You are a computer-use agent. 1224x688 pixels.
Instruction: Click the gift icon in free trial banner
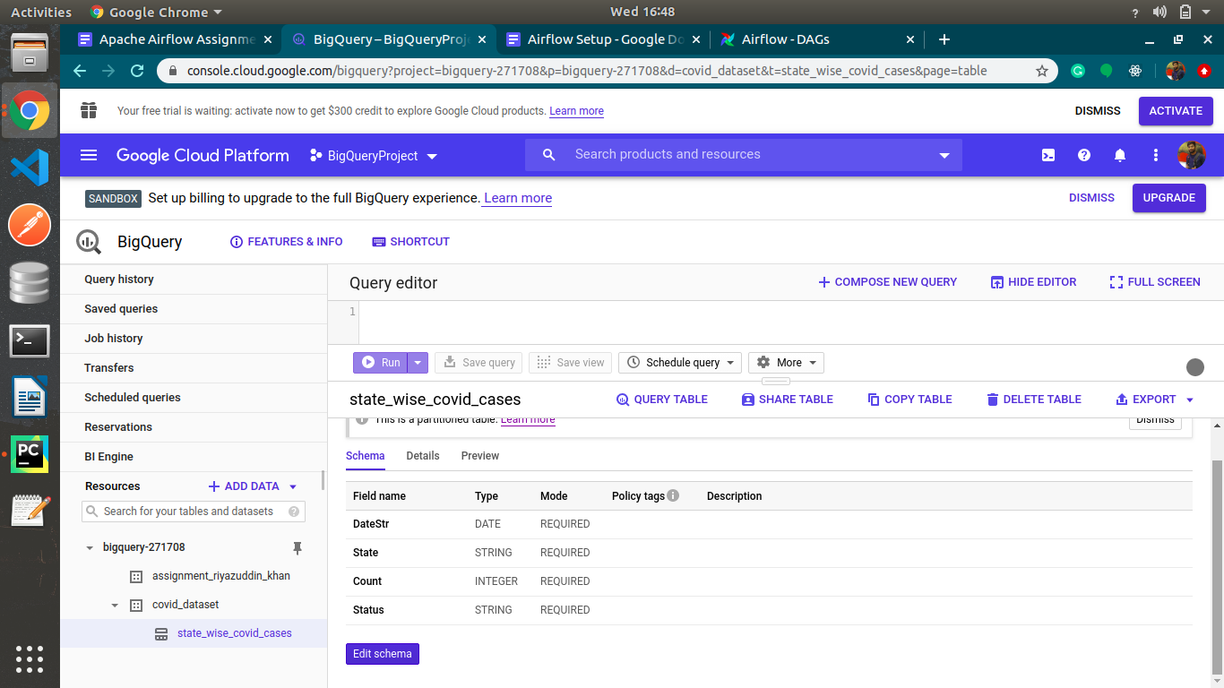pyautogui.click(x=88, y=110)
